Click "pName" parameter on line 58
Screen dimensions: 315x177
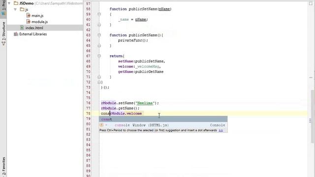coord(164,9)
